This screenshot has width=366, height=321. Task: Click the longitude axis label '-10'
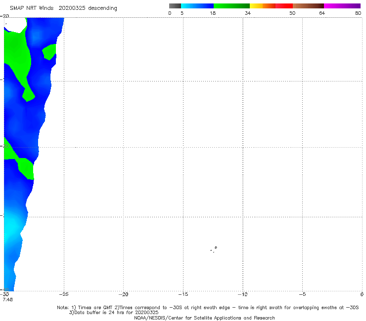pyautogui.click(x=242, y=294)
